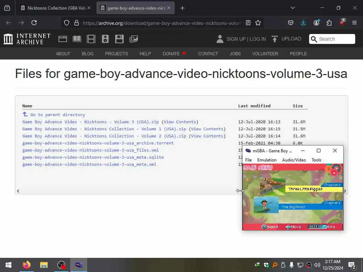Screen dimensions: 363x272
Task: Click the BLOG navigation link
Action: pyautogui.click(x=88, y=54)
